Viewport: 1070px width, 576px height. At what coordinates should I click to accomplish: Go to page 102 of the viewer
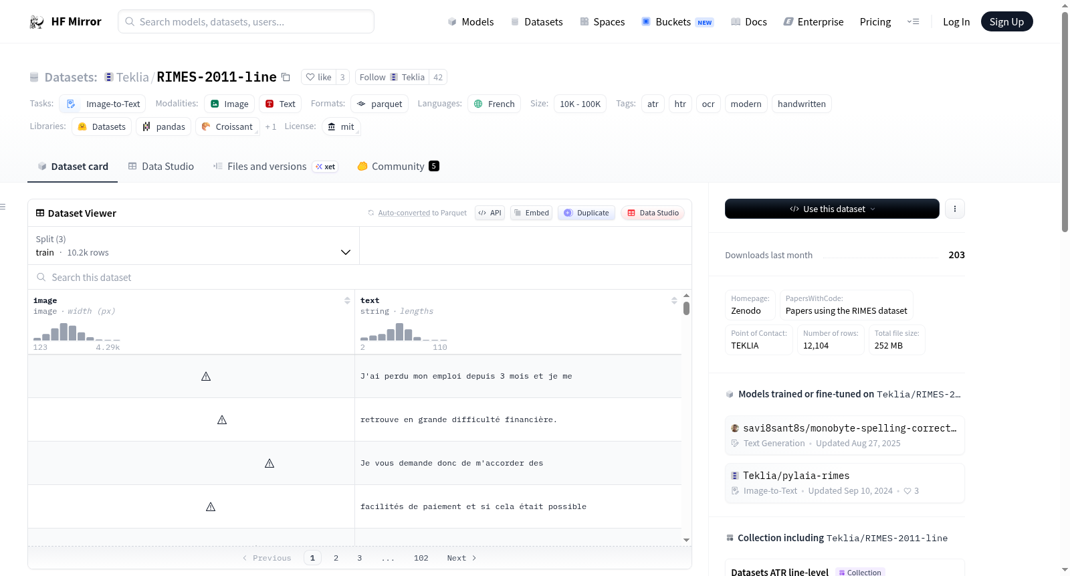421,558
